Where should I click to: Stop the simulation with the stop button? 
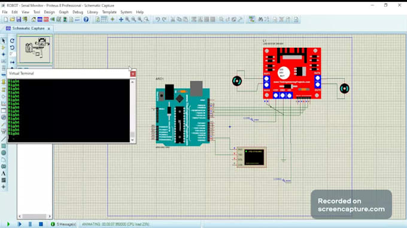pyautogui.click(x=41, y=224)
